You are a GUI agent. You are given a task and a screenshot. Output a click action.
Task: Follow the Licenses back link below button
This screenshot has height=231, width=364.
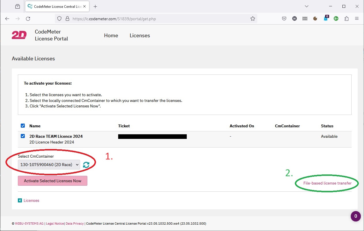click(31, 200)
